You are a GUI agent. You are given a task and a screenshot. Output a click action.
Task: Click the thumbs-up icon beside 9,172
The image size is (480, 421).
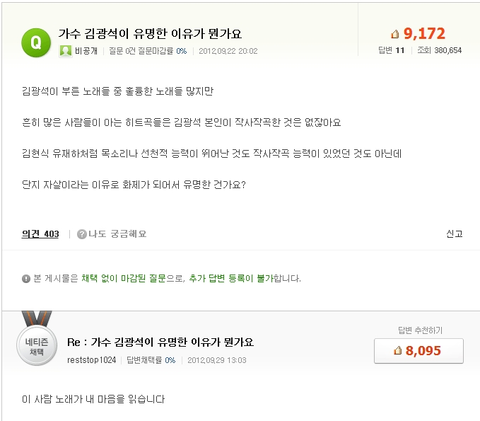tap(395, 34)
